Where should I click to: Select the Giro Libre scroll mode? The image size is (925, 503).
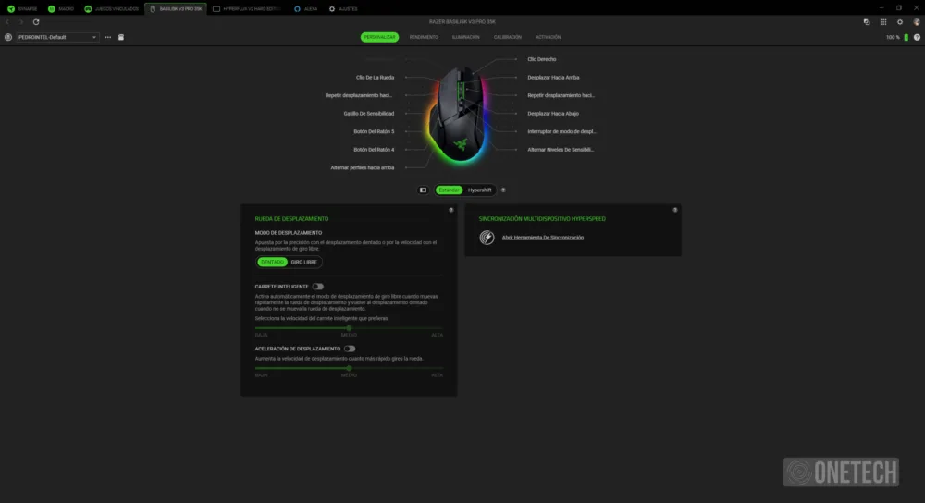303,262
